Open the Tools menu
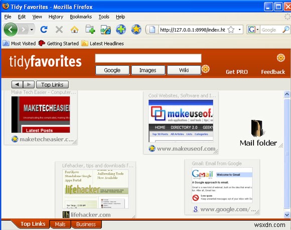 [x=104, y=17]
